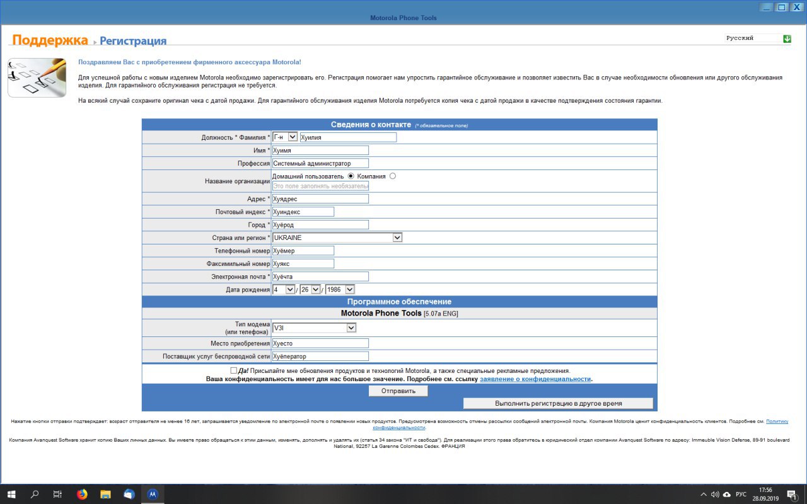Open birth day dropdown showing 26
Image resolution: width=807 pixels, height=504 pixels.
[310, 289]
